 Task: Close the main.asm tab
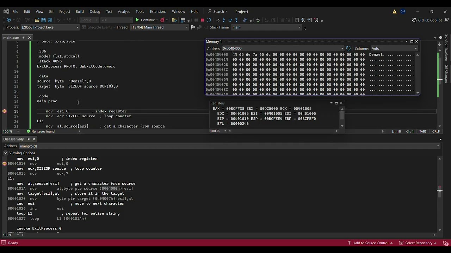coord(29,38)
